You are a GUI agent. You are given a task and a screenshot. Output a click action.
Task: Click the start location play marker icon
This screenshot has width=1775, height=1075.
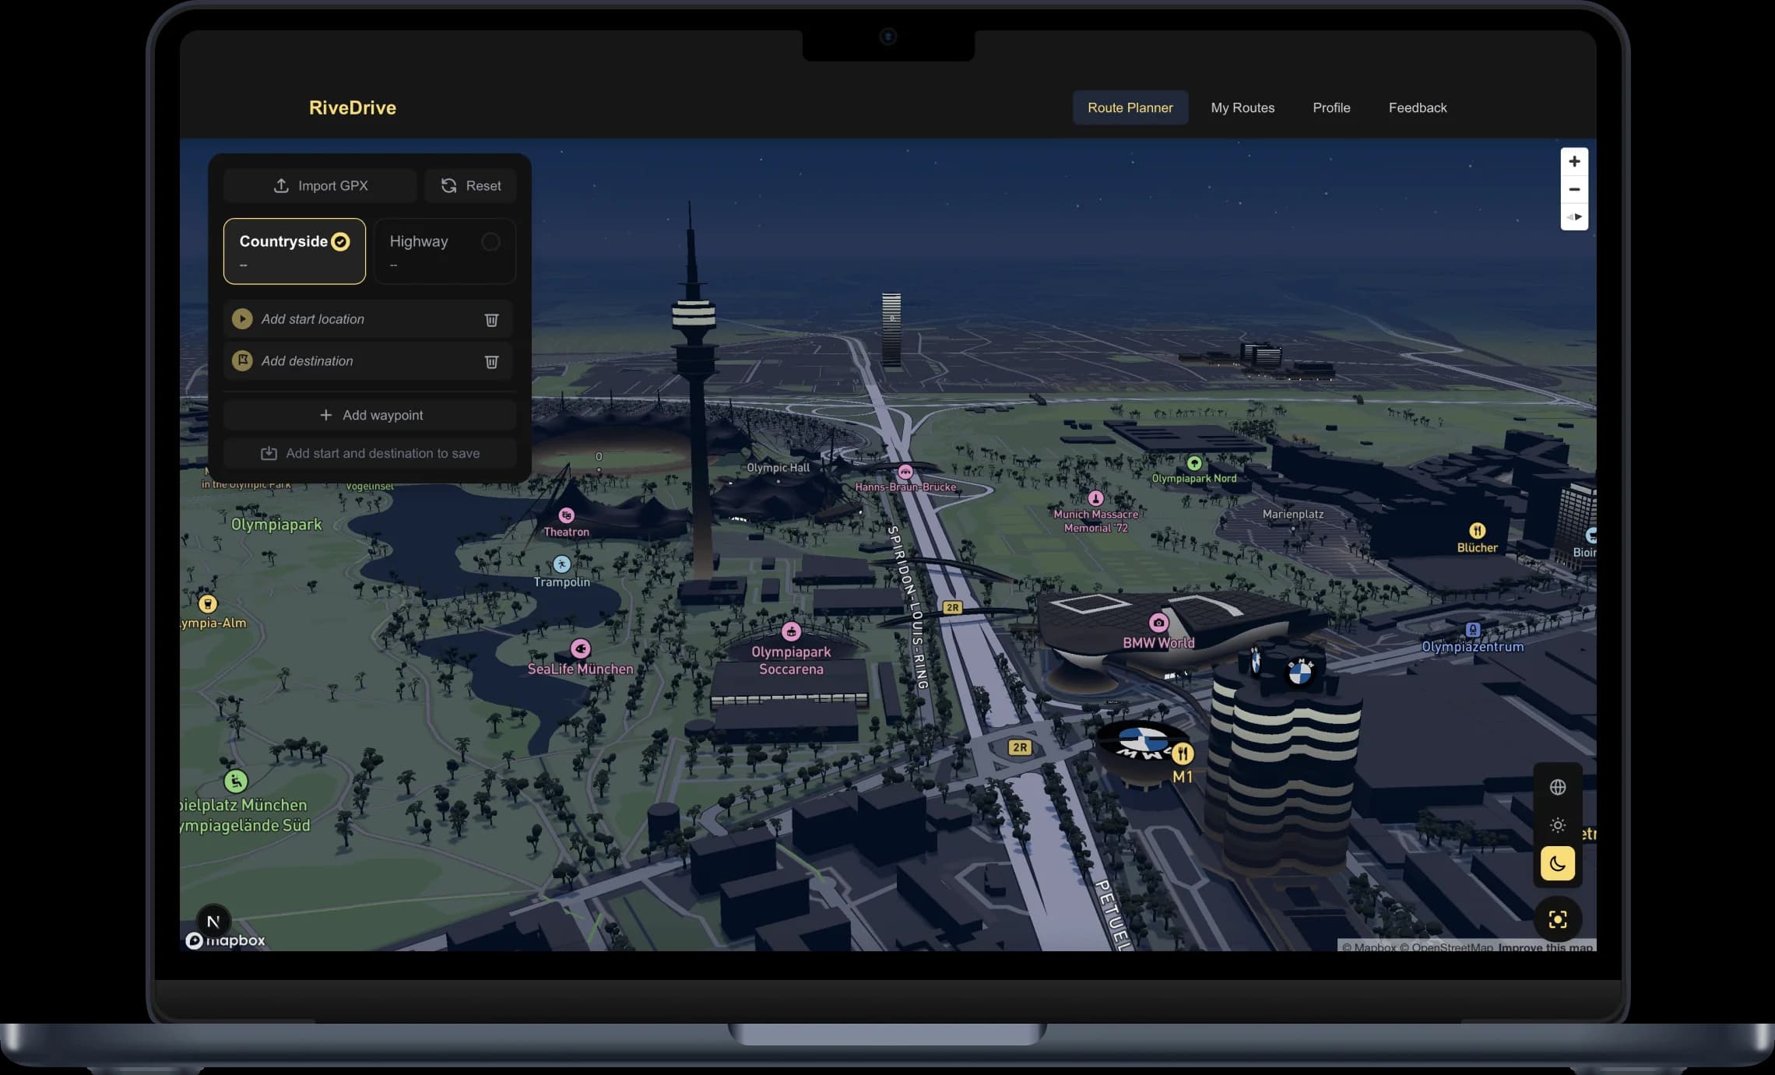242,319
